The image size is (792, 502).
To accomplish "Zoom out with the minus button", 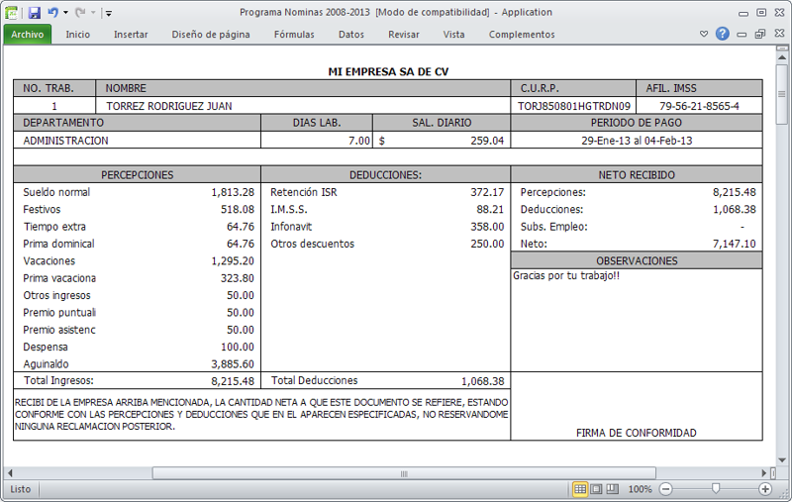I will point(666,489).
